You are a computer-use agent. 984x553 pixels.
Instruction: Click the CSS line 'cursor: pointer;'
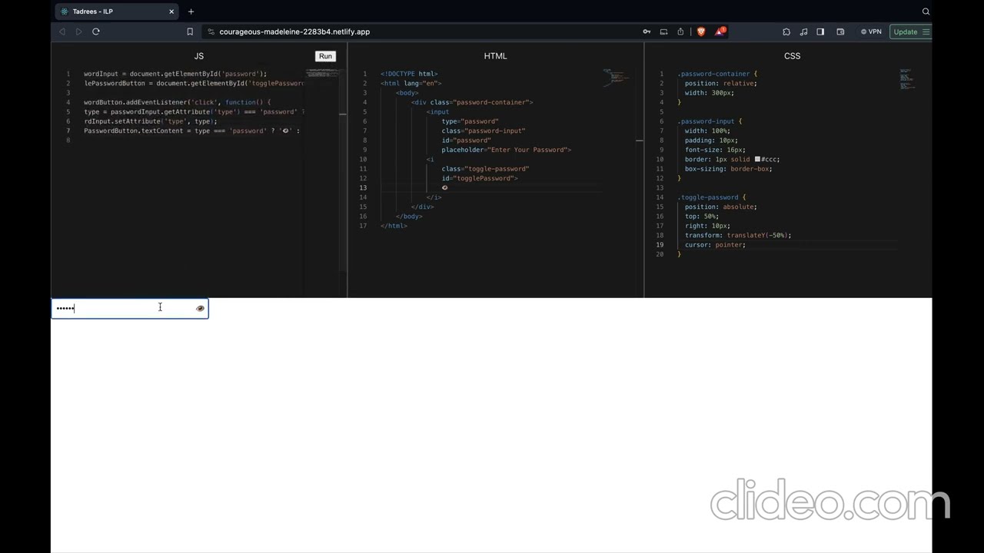tap(715, 244)
